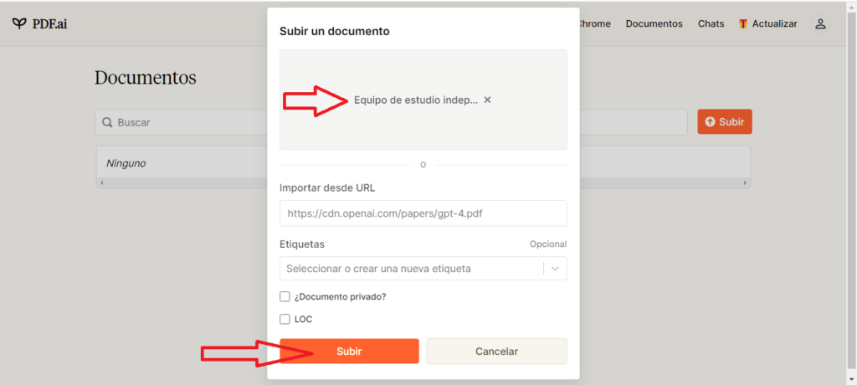Click the Importar desde URL input field
Image resolution: width=857 pixels, height=385 pixels.
click(x=423, y=213)
